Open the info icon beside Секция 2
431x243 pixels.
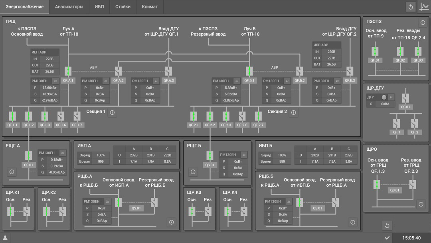tap(294, 112)
